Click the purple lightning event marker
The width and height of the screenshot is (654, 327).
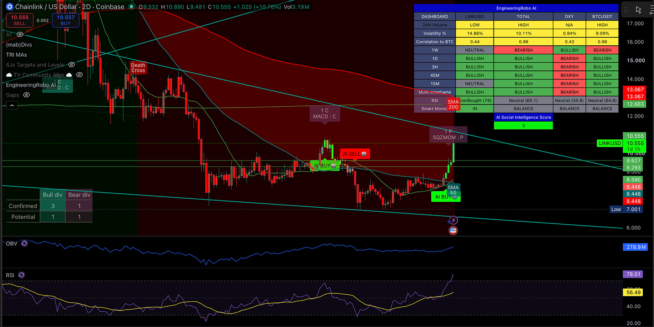453,220
